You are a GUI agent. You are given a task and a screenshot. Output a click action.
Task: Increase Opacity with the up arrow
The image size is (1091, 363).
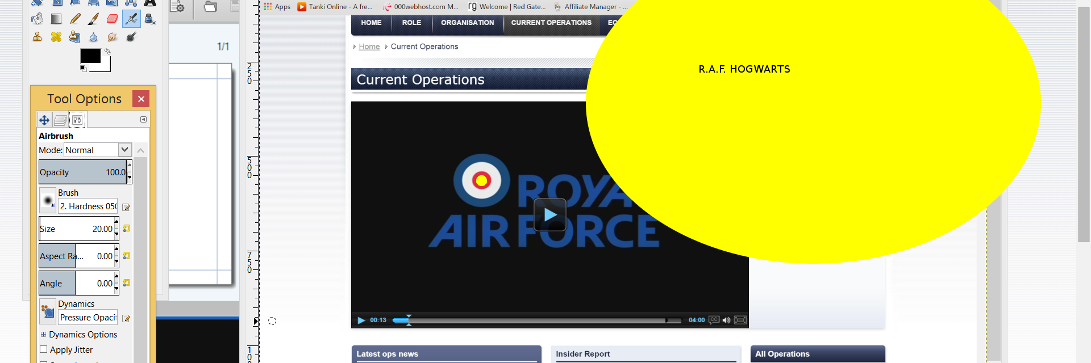click(130, 166)
